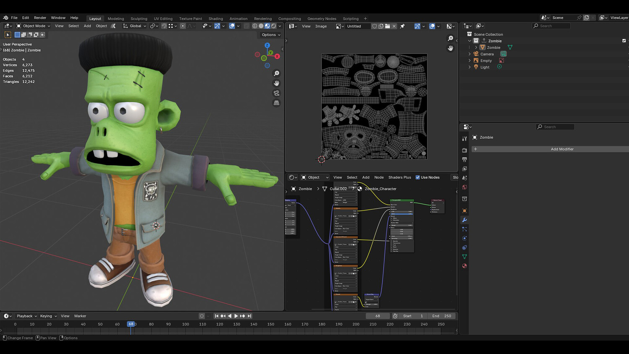
Task: Toggle proportional editing in the viewport header
Action: 183,26
